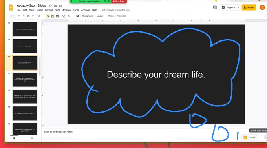Open the Help menu
Viewport: 267px width, 148px height.
click(95, 10)
